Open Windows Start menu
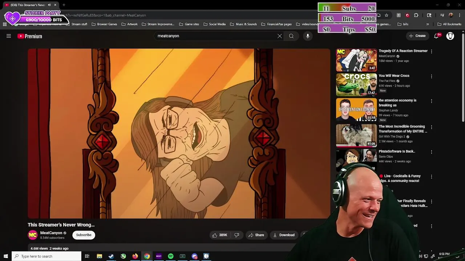This screenshot has height=261, width=465. 5,256
